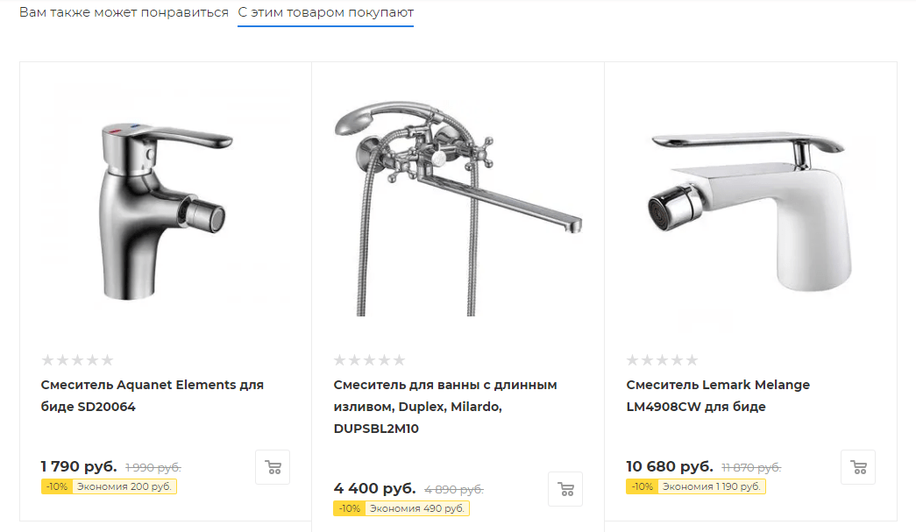Open 'Смеситель Aquanet Elements для биде SD20064' link
916x532 pixels.
152,395
